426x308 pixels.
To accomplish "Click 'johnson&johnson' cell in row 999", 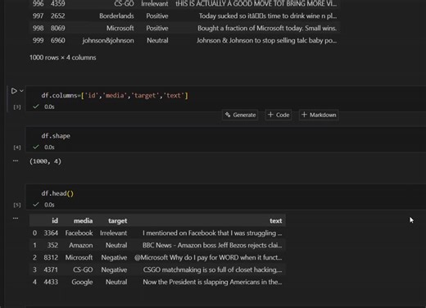I will (108, 40).
